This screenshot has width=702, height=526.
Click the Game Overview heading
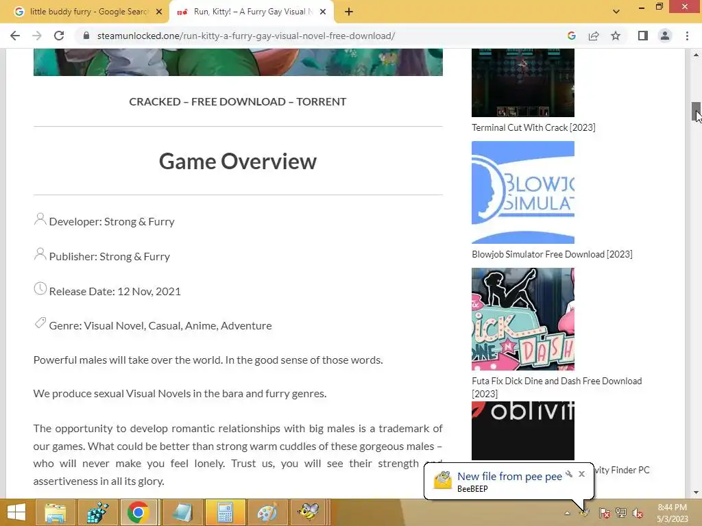238,162
